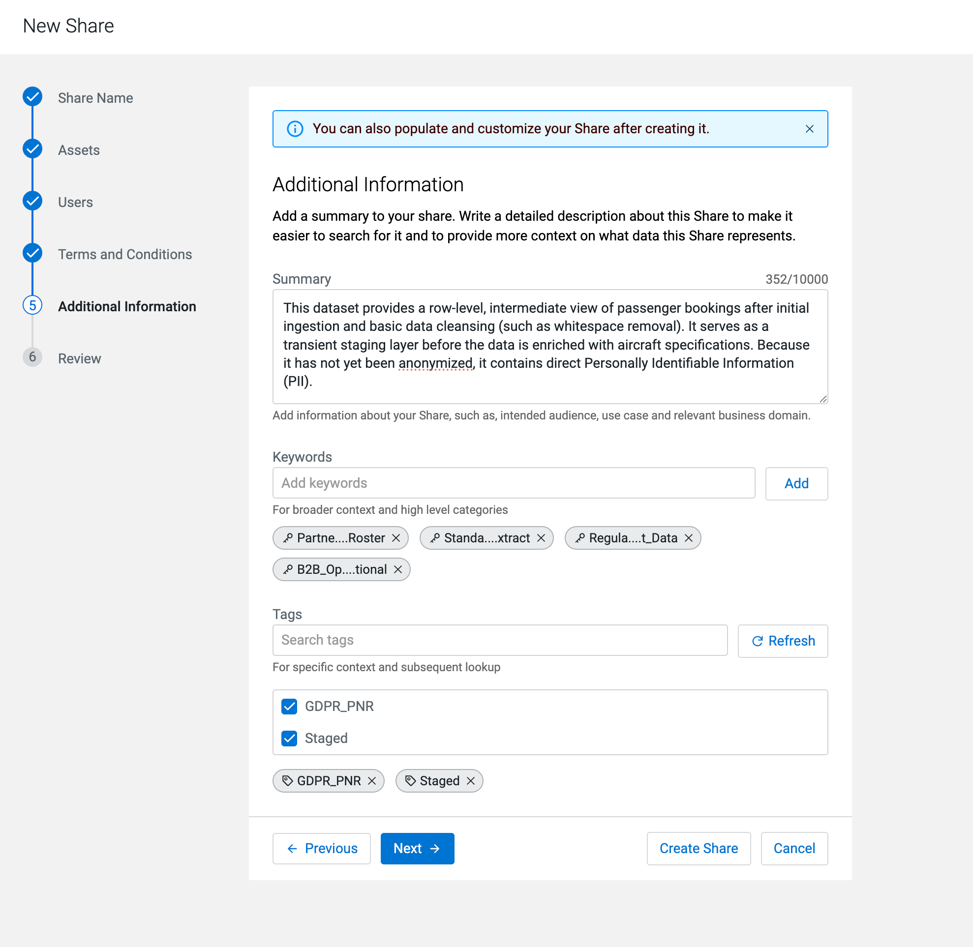973x947 pixels.
Task: Remove the Regula....t_Data keyword chip
Action: 688,538
